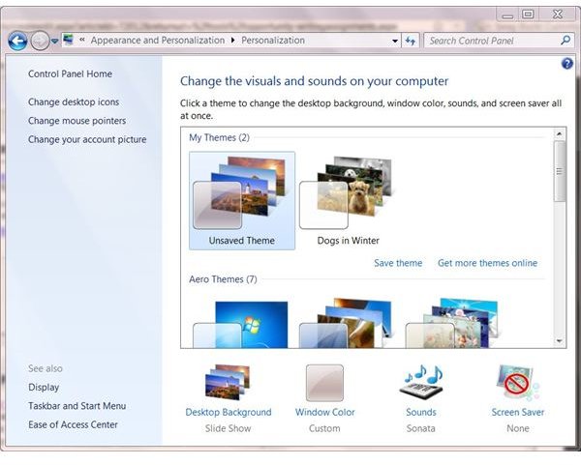Open Change mouse pointers

(76, 121)
